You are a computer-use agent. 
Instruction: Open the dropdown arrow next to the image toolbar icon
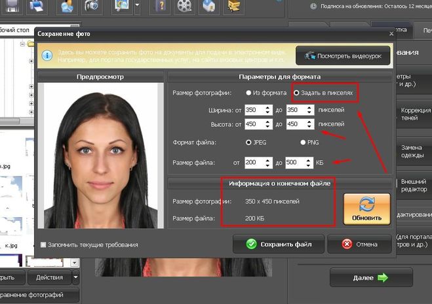coord(137,7)
